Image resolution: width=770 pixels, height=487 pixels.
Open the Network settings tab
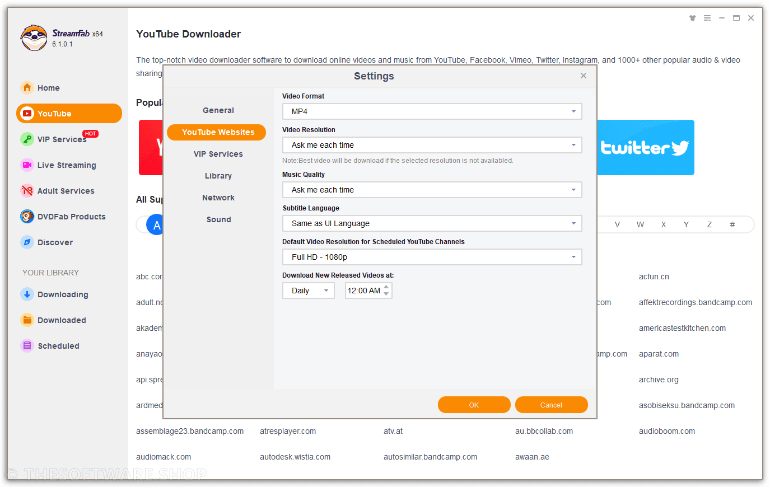[x=218, y=198]
